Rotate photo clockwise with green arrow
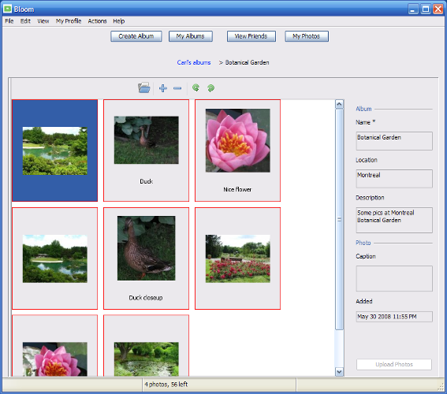 [210, 88]
